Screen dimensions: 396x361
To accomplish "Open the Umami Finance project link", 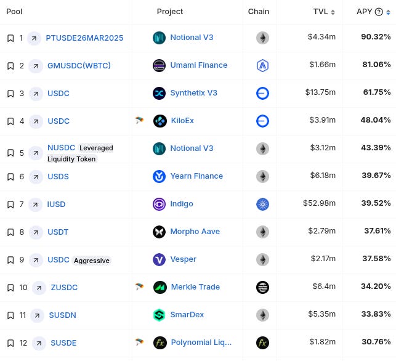I will tap(199, 65).
